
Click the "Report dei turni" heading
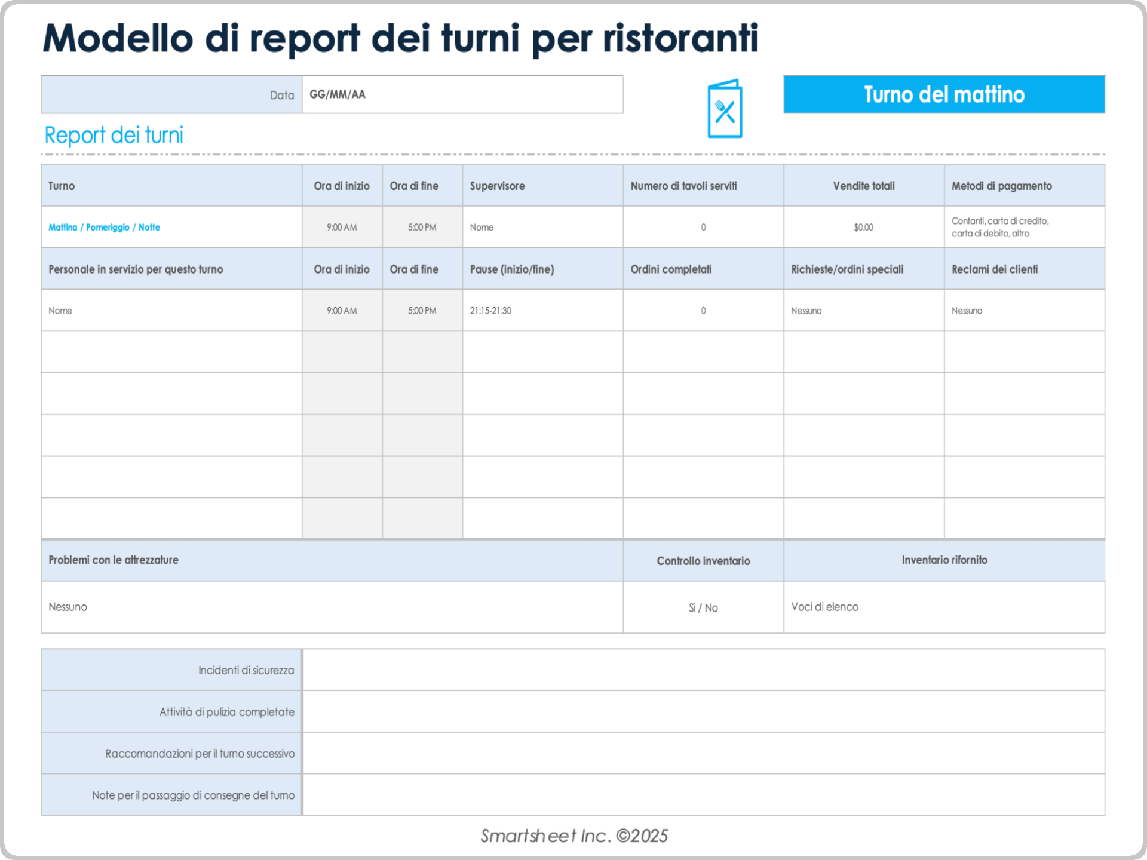(114, 135)
